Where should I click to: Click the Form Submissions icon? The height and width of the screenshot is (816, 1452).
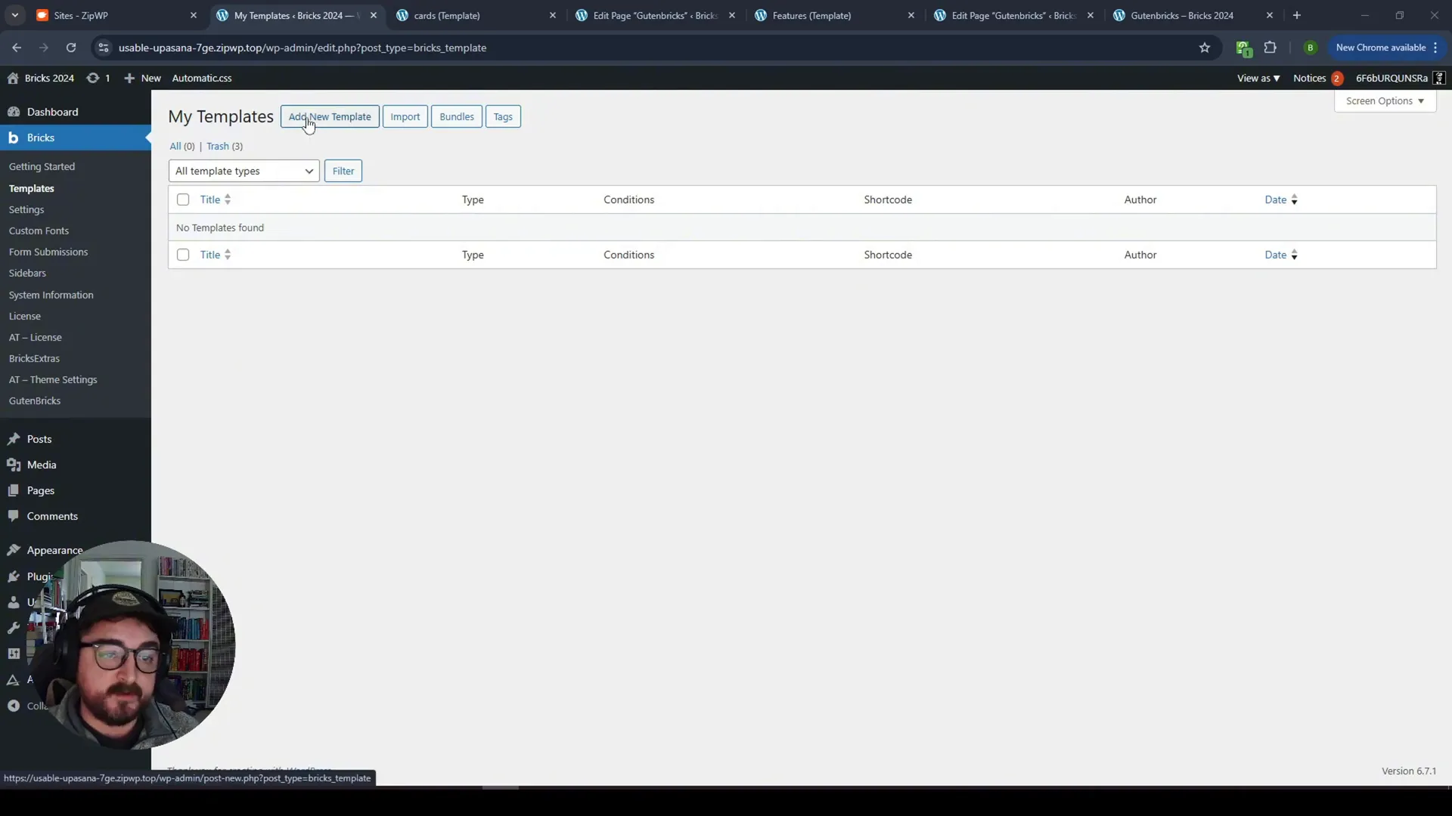click(48, 251)
